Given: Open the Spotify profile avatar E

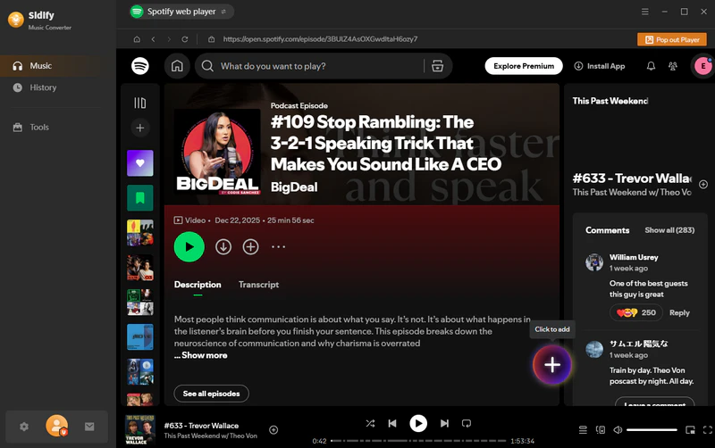Looking at the screenshot, I should (702, 66).
